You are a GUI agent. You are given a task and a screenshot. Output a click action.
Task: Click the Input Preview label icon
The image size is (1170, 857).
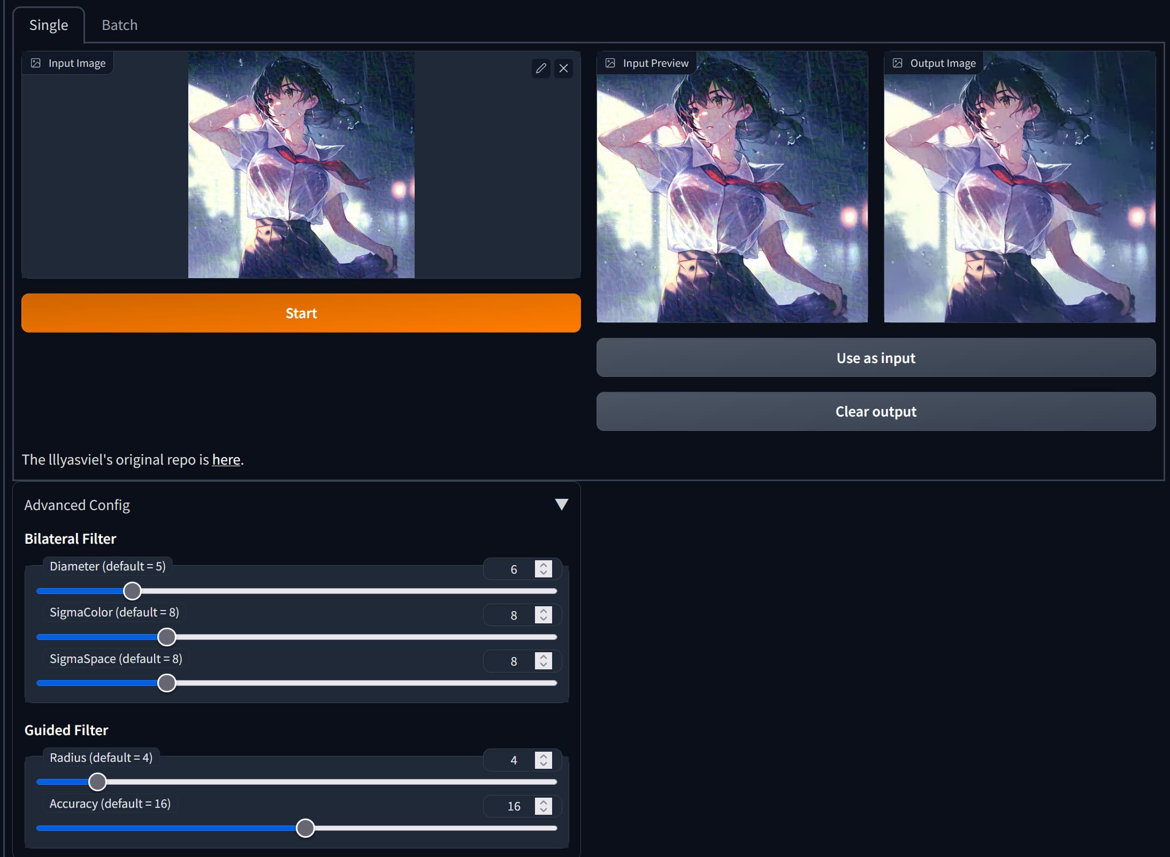tap(610, 63)
